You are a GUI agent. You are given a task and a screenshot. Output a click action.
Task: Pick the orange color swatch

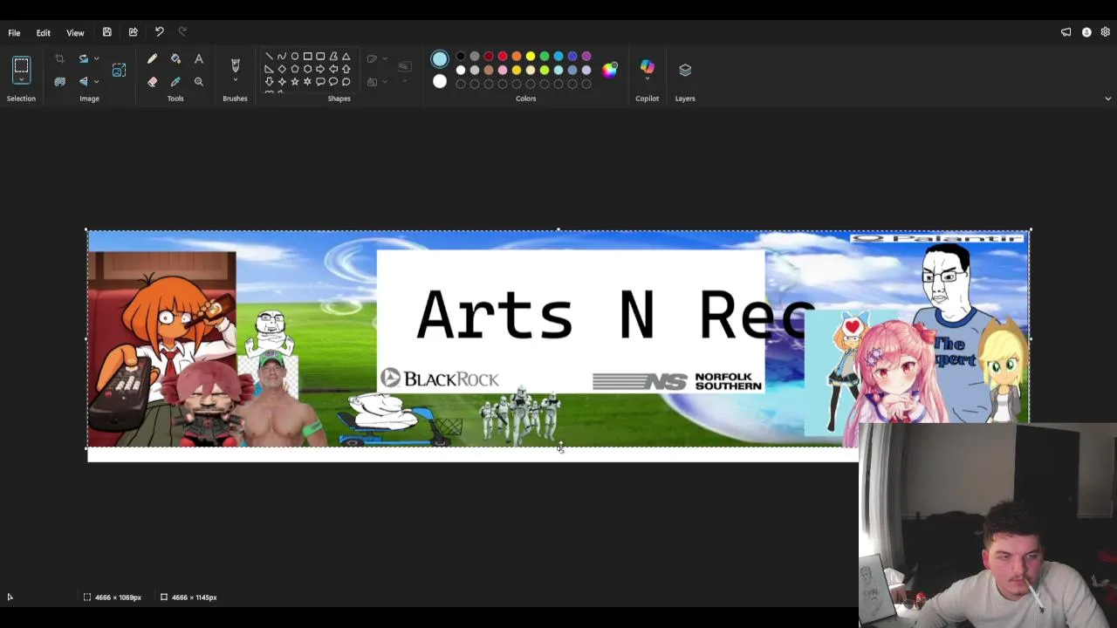click(517, 57)
